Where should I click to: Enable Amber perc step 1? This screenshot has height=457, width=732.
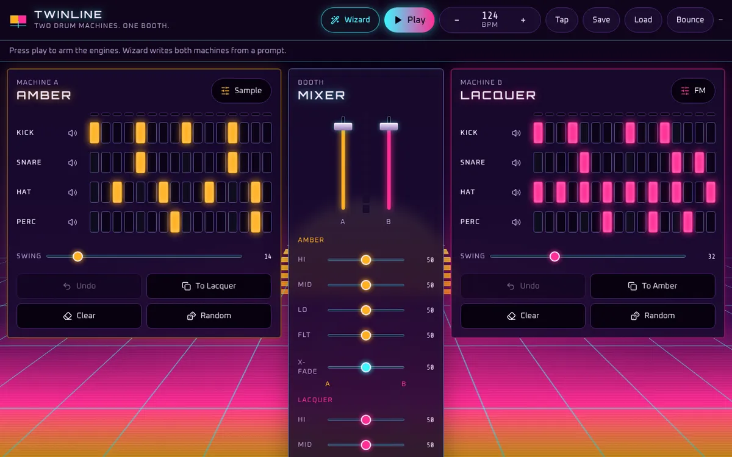tap(95, 222)
